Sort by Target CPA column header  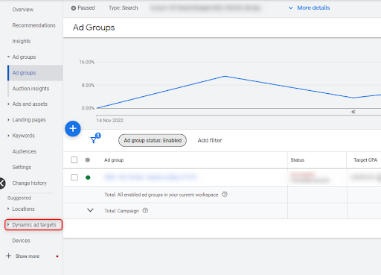click(365, 160)
